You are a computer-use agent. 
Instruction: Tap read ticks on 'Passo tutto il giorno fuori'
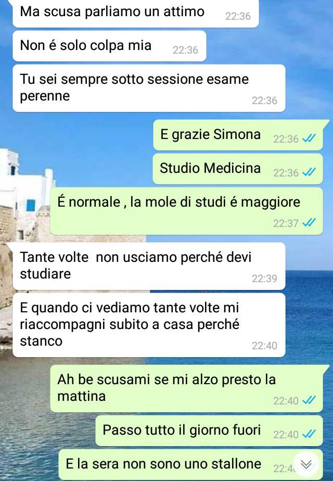[309, 434]
